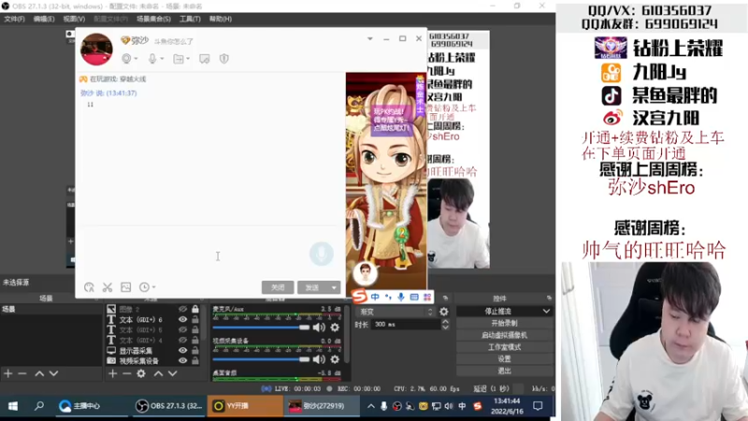
Task: Add a new scene with plus button
Action: coord(8,373)
